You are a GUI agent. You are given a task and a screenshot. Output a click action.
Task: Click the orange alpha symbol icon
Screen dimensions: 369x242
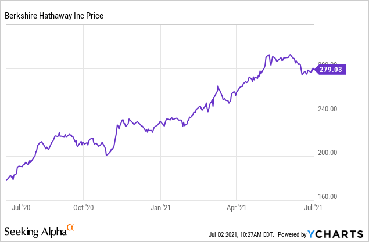tap(71, 228)
